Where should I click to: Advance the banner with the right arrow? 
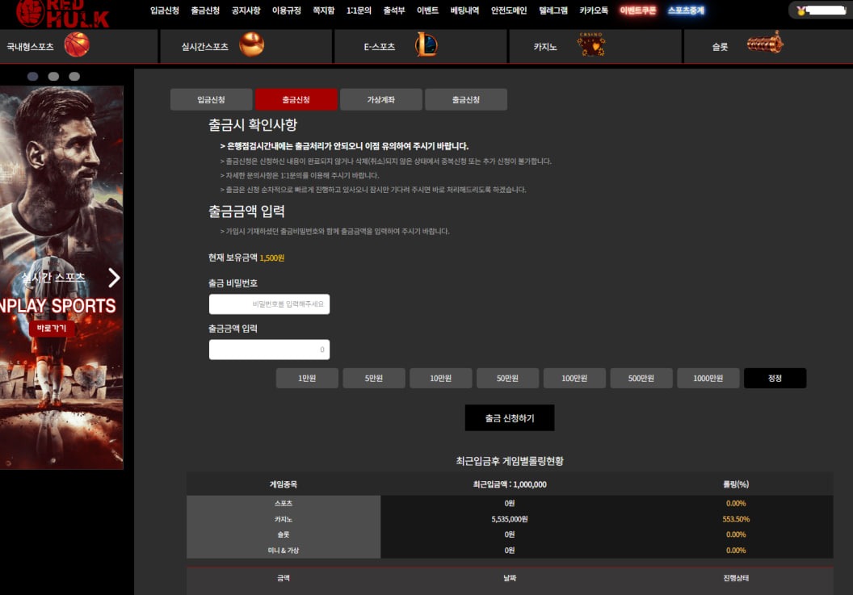point(114,278)
